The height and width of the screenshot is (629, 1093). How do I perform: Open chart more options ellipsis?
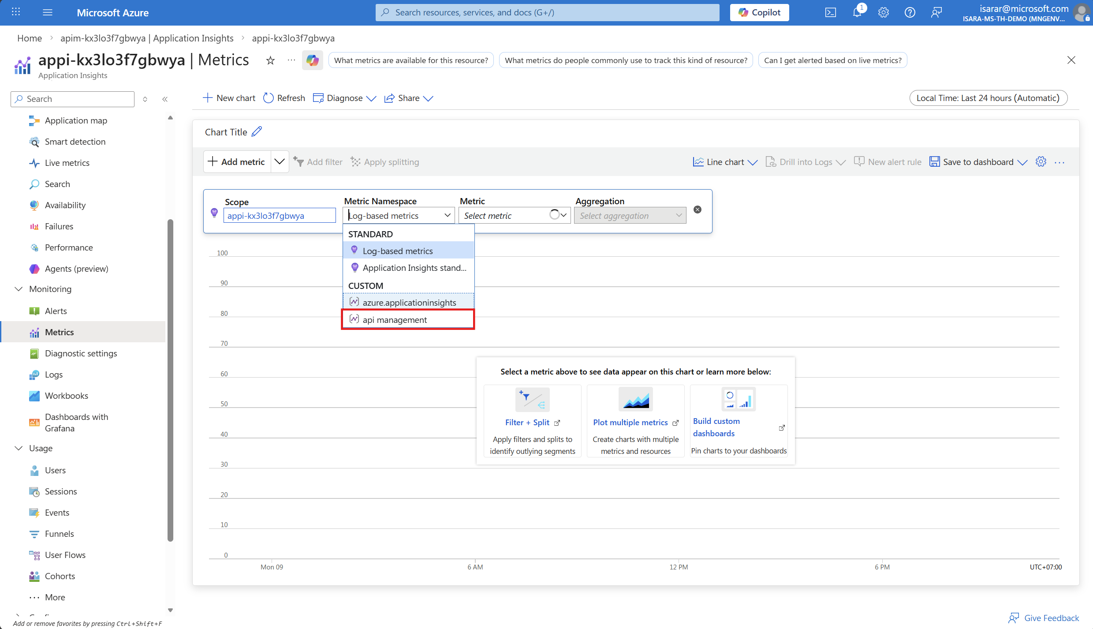tap(1059, 162)
